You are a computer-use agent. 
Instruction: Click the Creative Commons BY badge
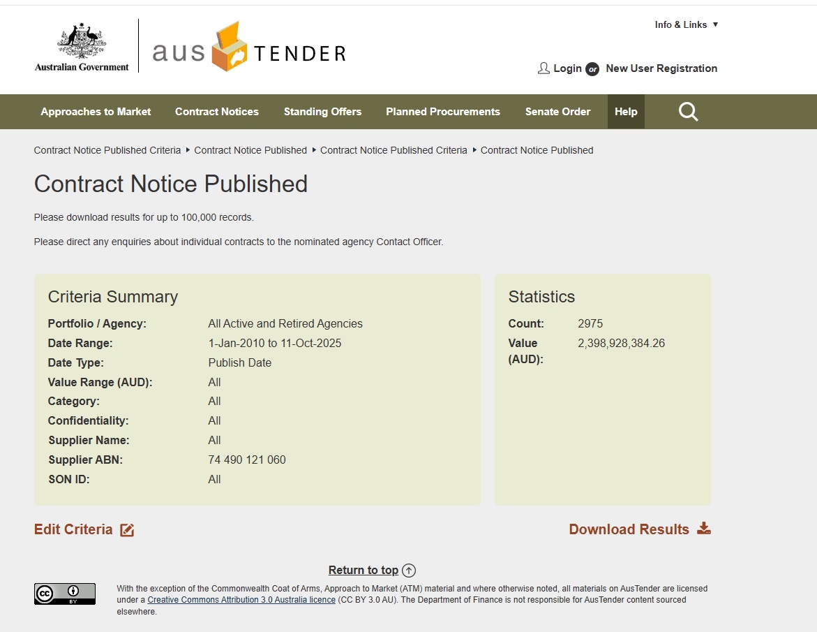[x=65, y=594]
